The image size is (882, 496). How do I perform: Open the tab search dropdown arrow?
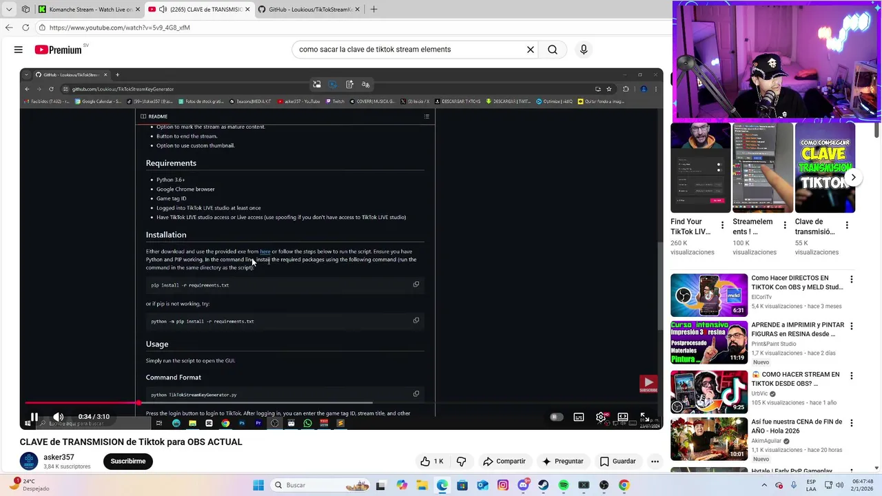(9, 10)
